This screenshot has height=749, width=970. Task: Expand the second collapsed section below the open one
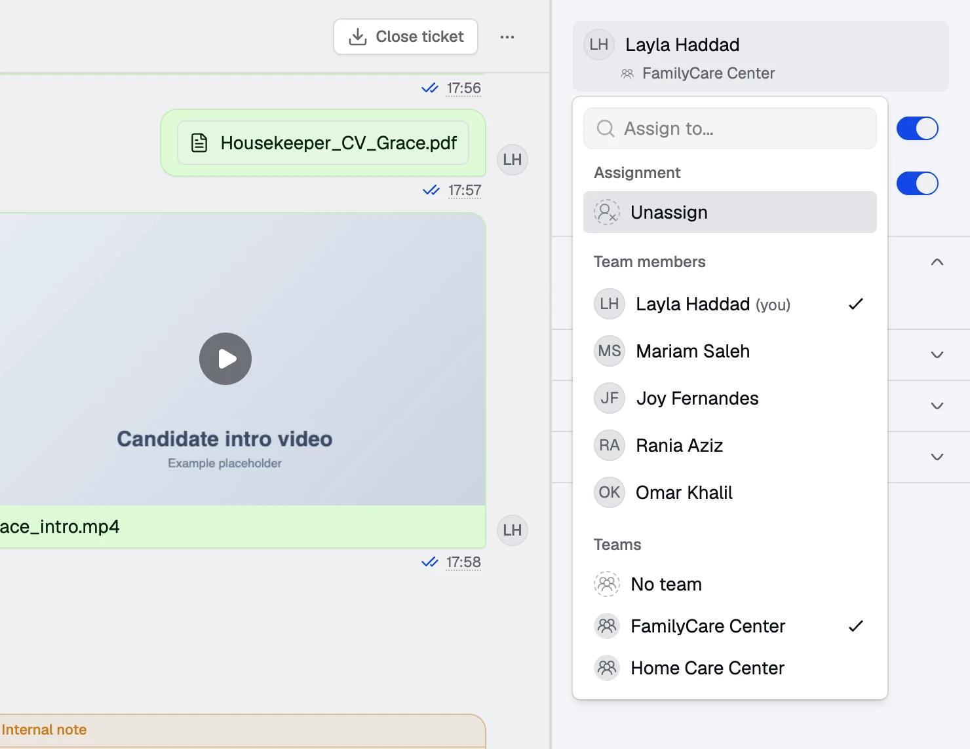(937, 406)
